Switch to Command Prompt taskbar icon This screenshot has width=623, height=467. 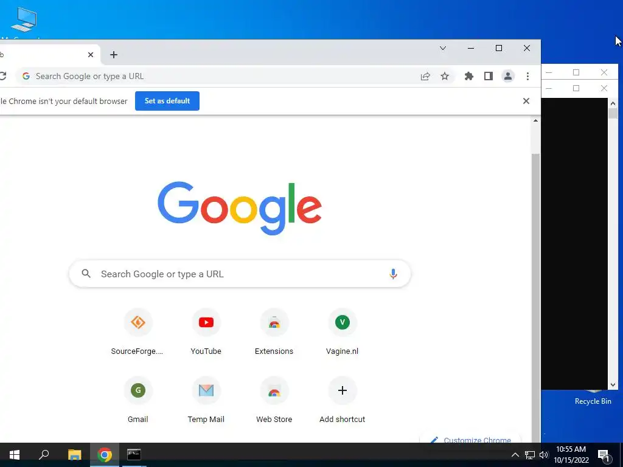[x=134, y=455]
